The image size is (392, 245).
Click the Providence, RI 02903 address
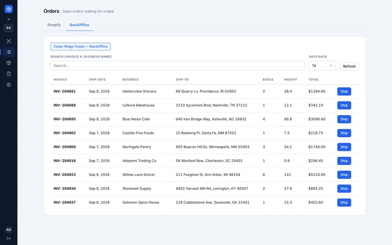coord(206,91)
